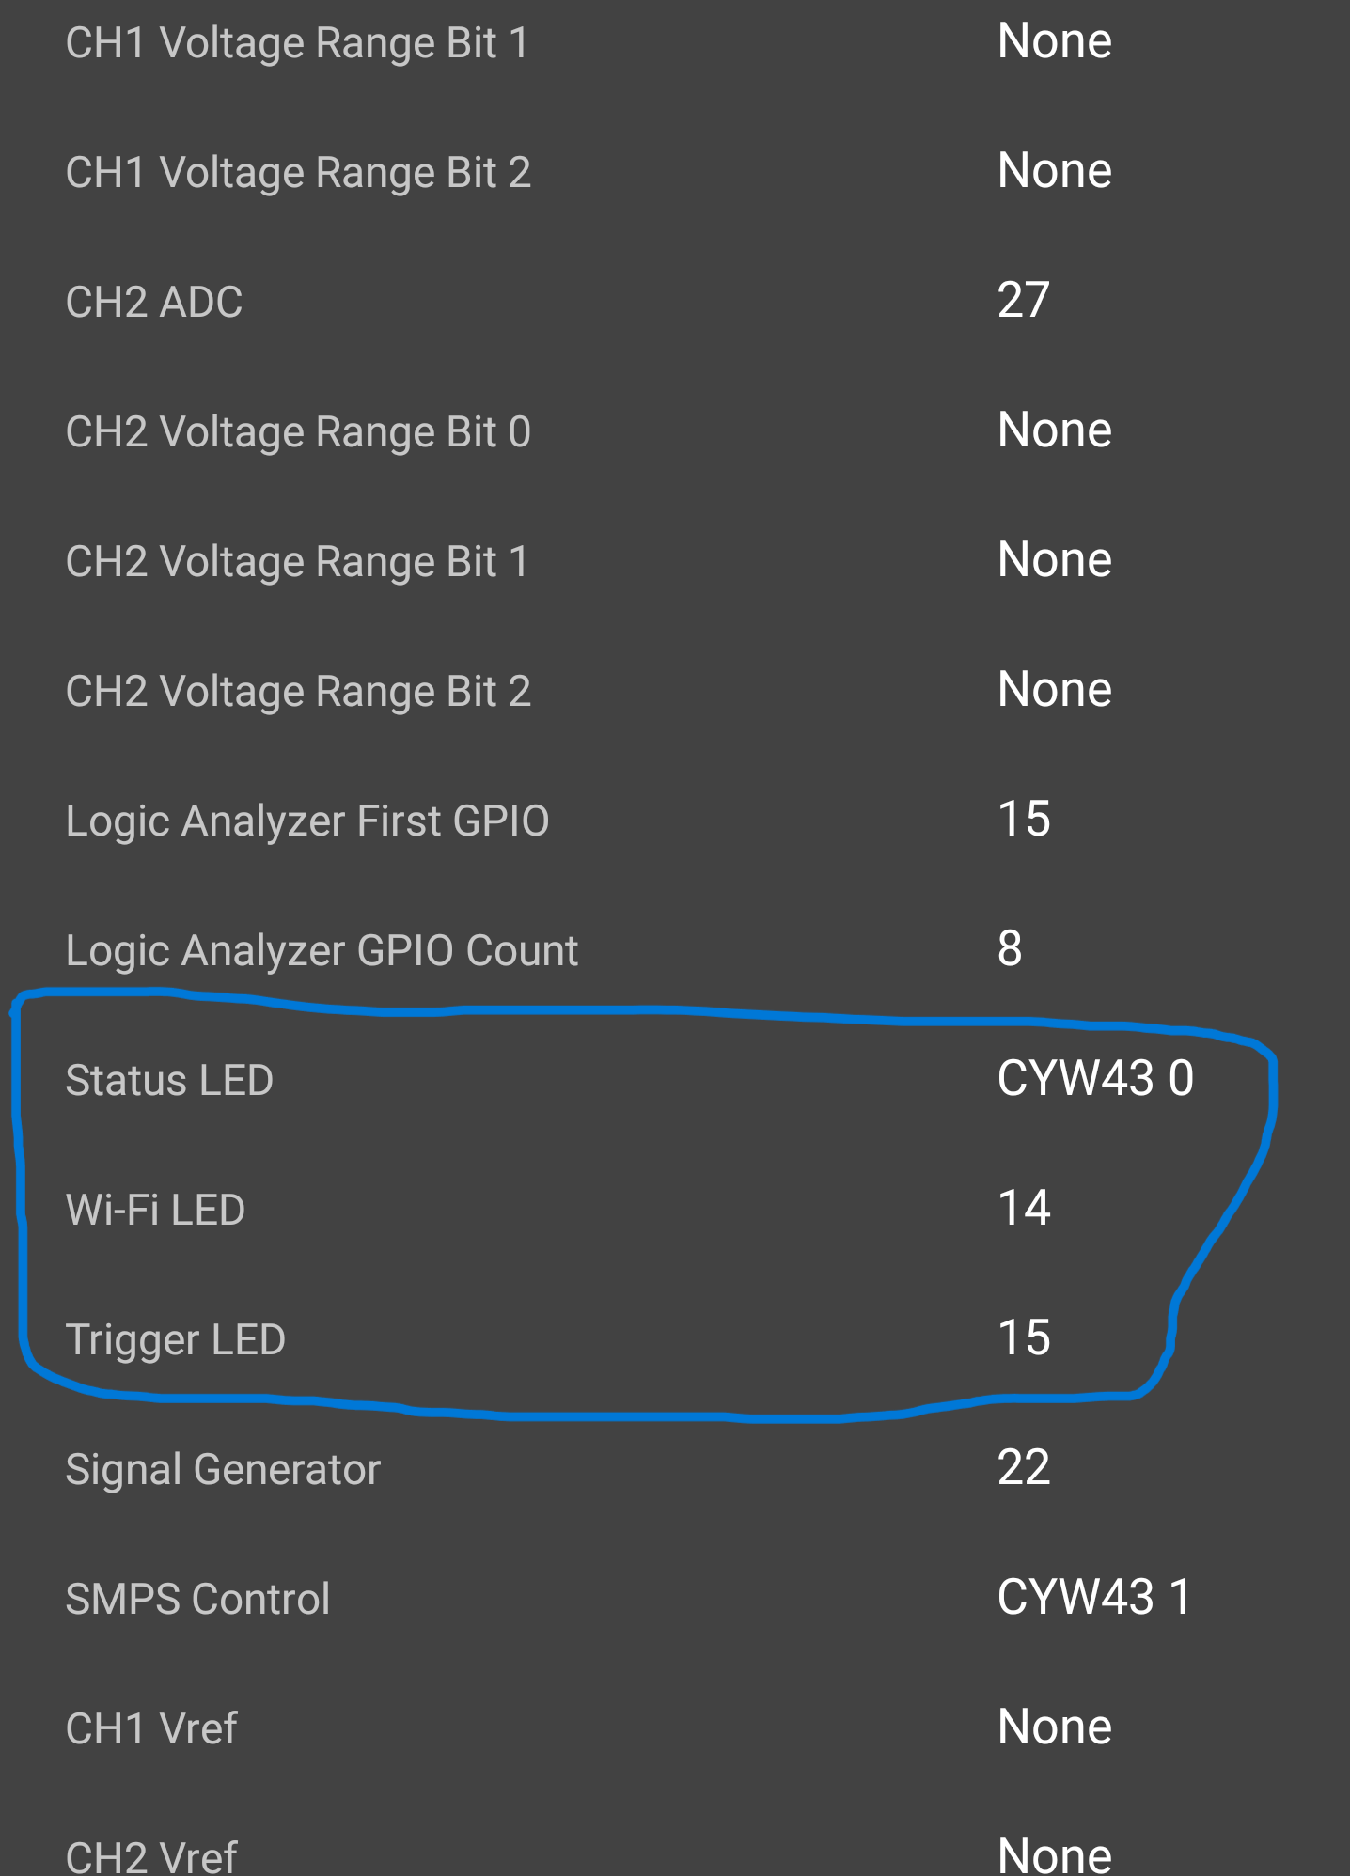The height and width of the screenshot is (1876, 1350).
Task: Open the Trigger LED setting
Action: coord(675,1339)
